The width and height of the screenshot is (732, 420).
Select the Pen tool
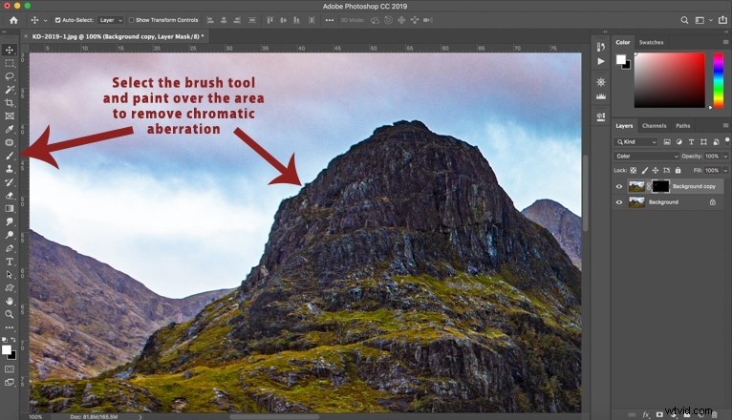(10, 248)
